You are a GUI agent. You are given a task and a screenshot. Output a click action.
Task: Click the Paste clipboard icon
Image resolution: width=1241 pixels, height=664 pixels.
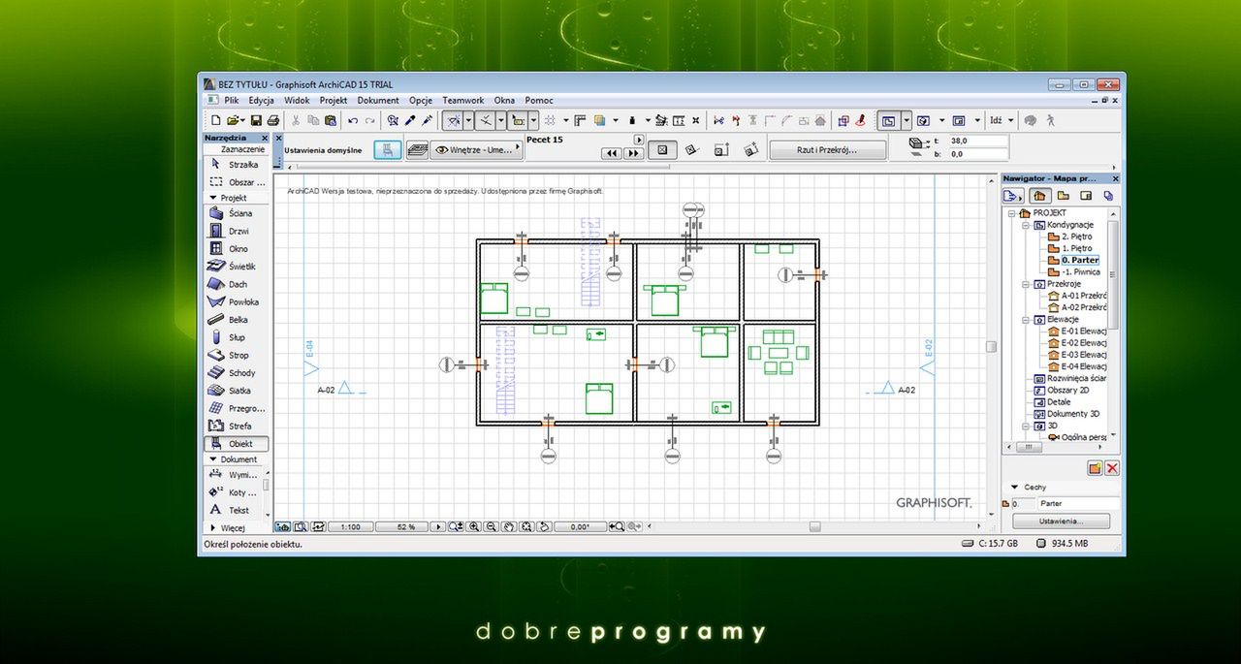click(331, 120)
